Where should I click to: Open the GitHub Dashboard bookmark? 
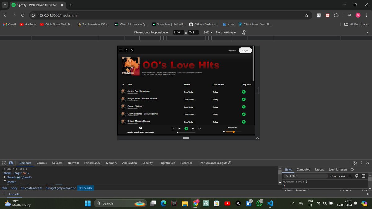point(204,24)
